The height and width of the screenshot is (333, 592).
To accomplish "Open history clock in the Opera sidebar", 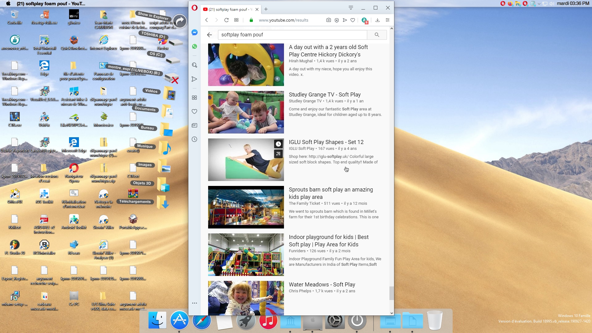I will point(194,139).
